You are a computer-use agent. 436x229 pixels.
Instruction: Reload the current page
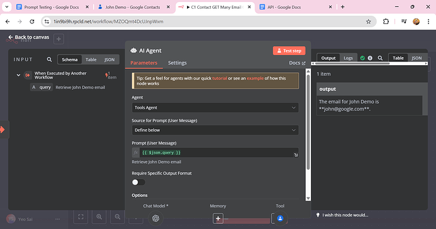click(x=32, y=22)
